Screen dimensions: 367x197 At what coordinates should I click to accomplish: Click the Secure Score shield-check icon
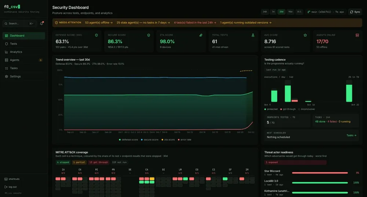tap(149, 35)
